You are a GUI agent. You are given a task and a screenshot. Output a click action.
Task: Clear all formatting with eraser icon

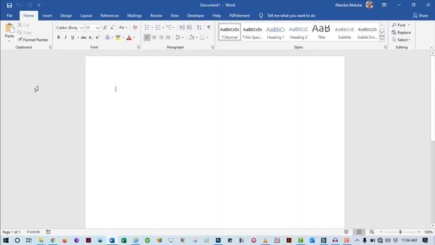pos(135,27)
